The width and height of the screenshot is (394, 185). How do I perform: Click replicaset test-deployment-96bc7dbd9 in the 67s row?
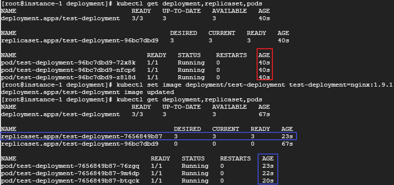tap(80, 144)
